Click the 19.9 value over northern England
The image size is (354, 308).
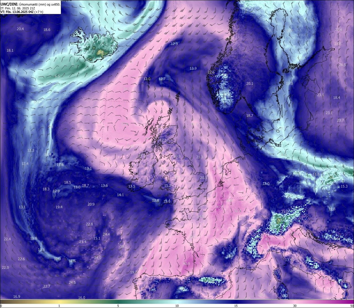[x=177, y=156]
